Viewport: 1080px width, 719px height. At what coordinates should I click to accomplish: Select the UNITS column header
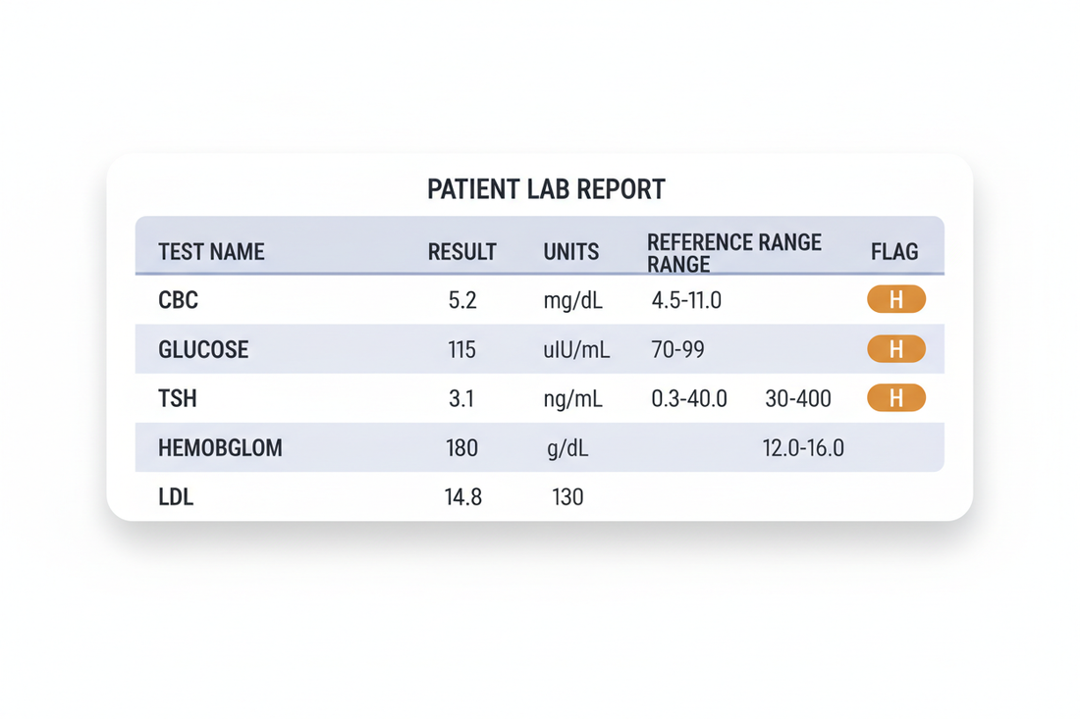(571, 252)
